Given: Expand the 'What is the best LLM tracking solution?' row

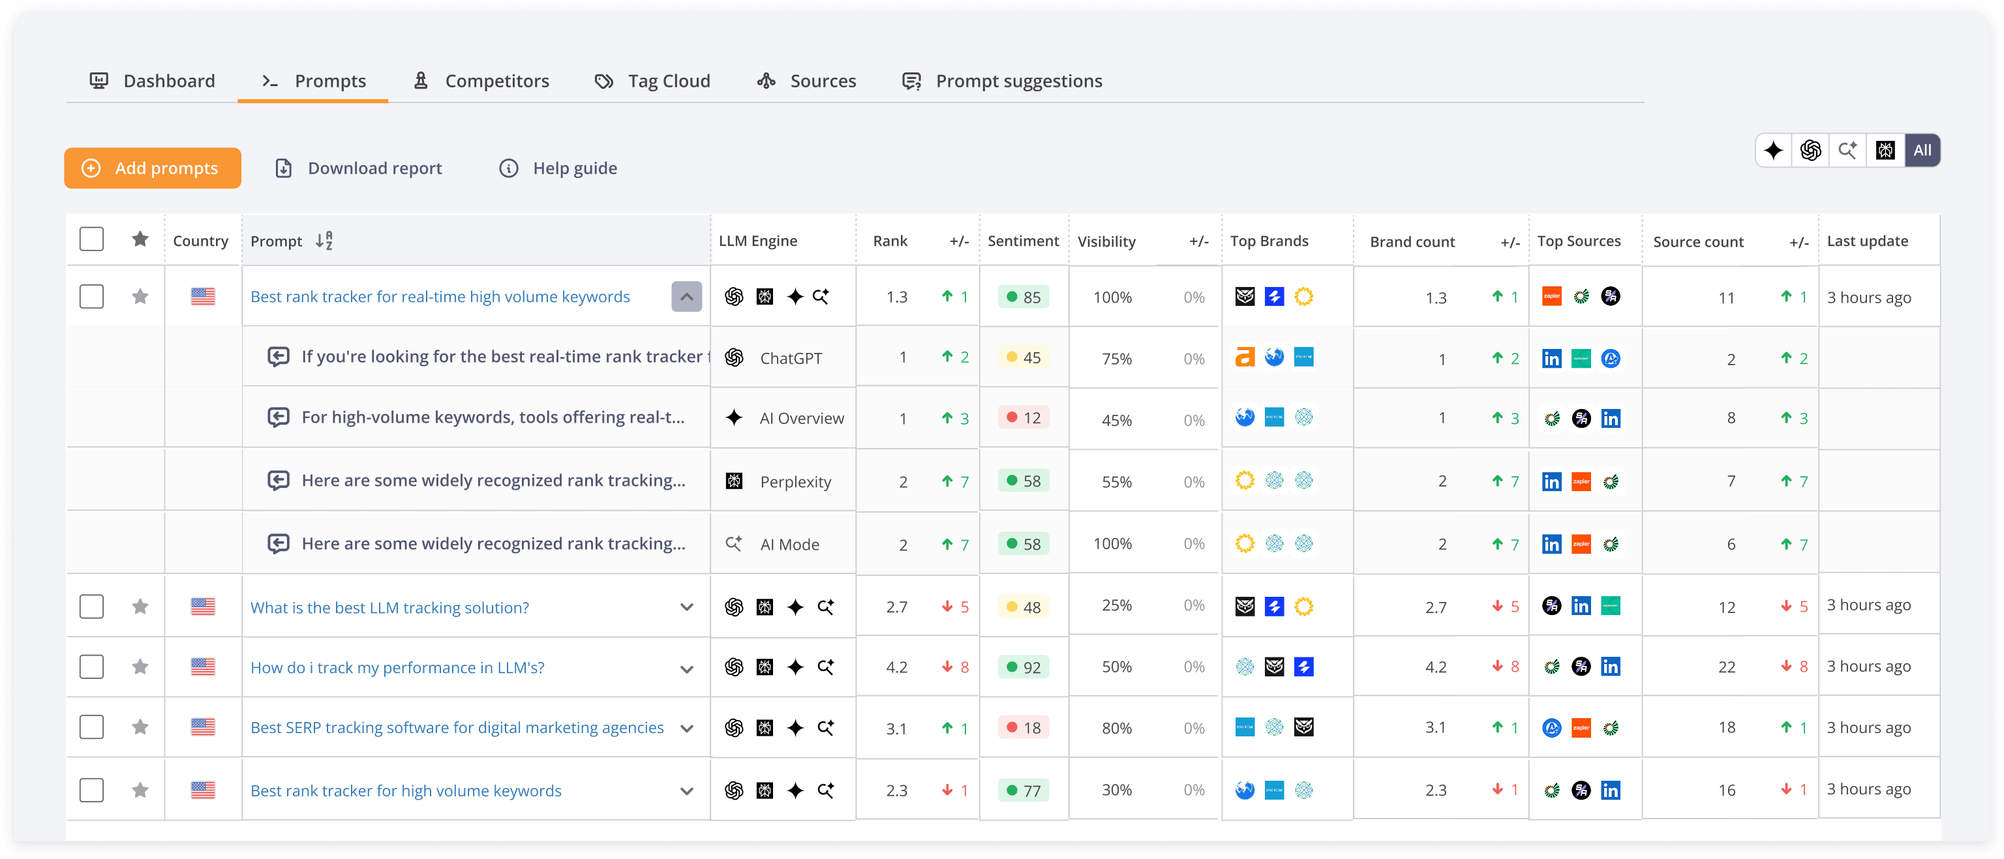Looking at the screenshot, I should pyautogui.click(x=686, y=607).
